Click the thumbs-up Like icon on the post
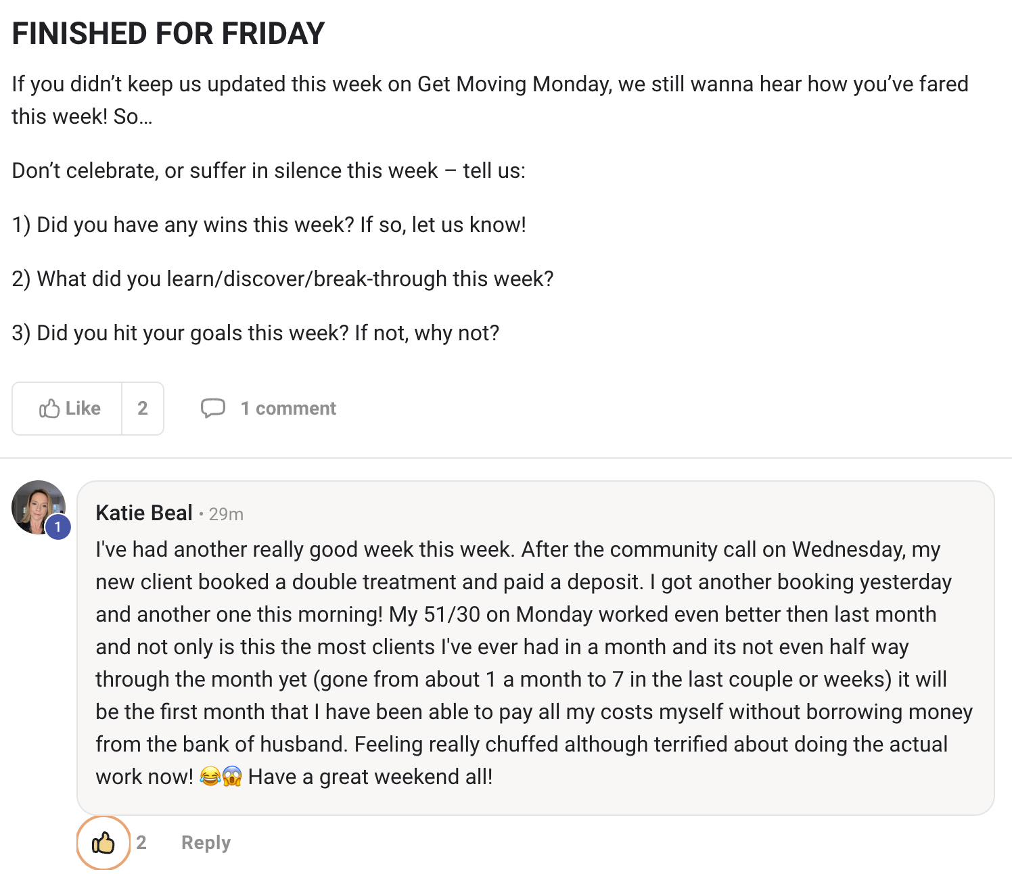Image resolution: width=1012 pixels, height=874 pixels. [x=49, y=408]
